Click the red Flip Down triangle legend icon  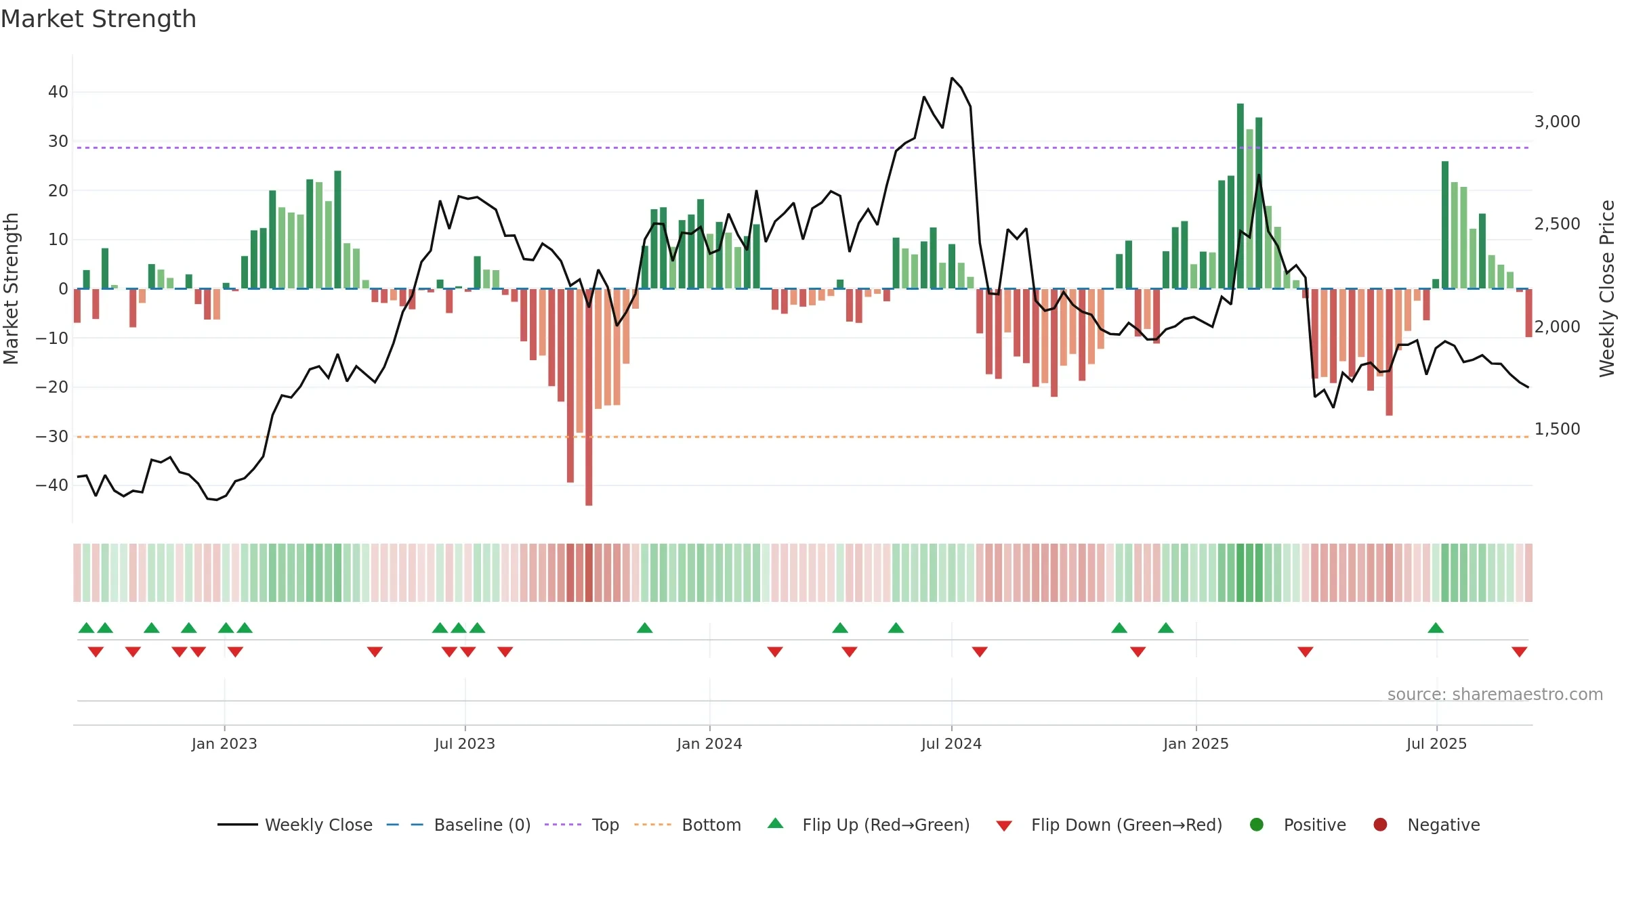click(x=1004, y=826)
